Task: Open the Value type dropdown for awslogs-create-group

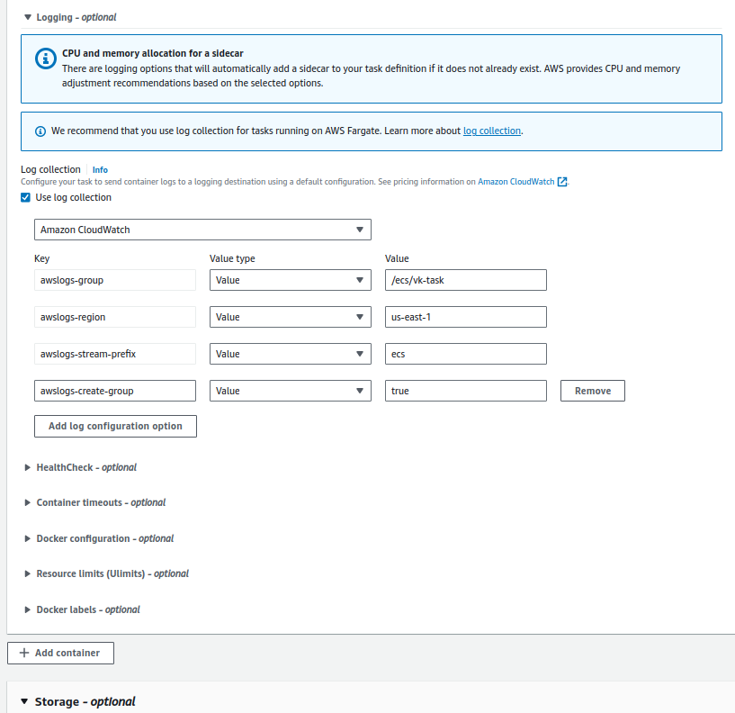Action: pyautogui.click(x=291, y=391)
